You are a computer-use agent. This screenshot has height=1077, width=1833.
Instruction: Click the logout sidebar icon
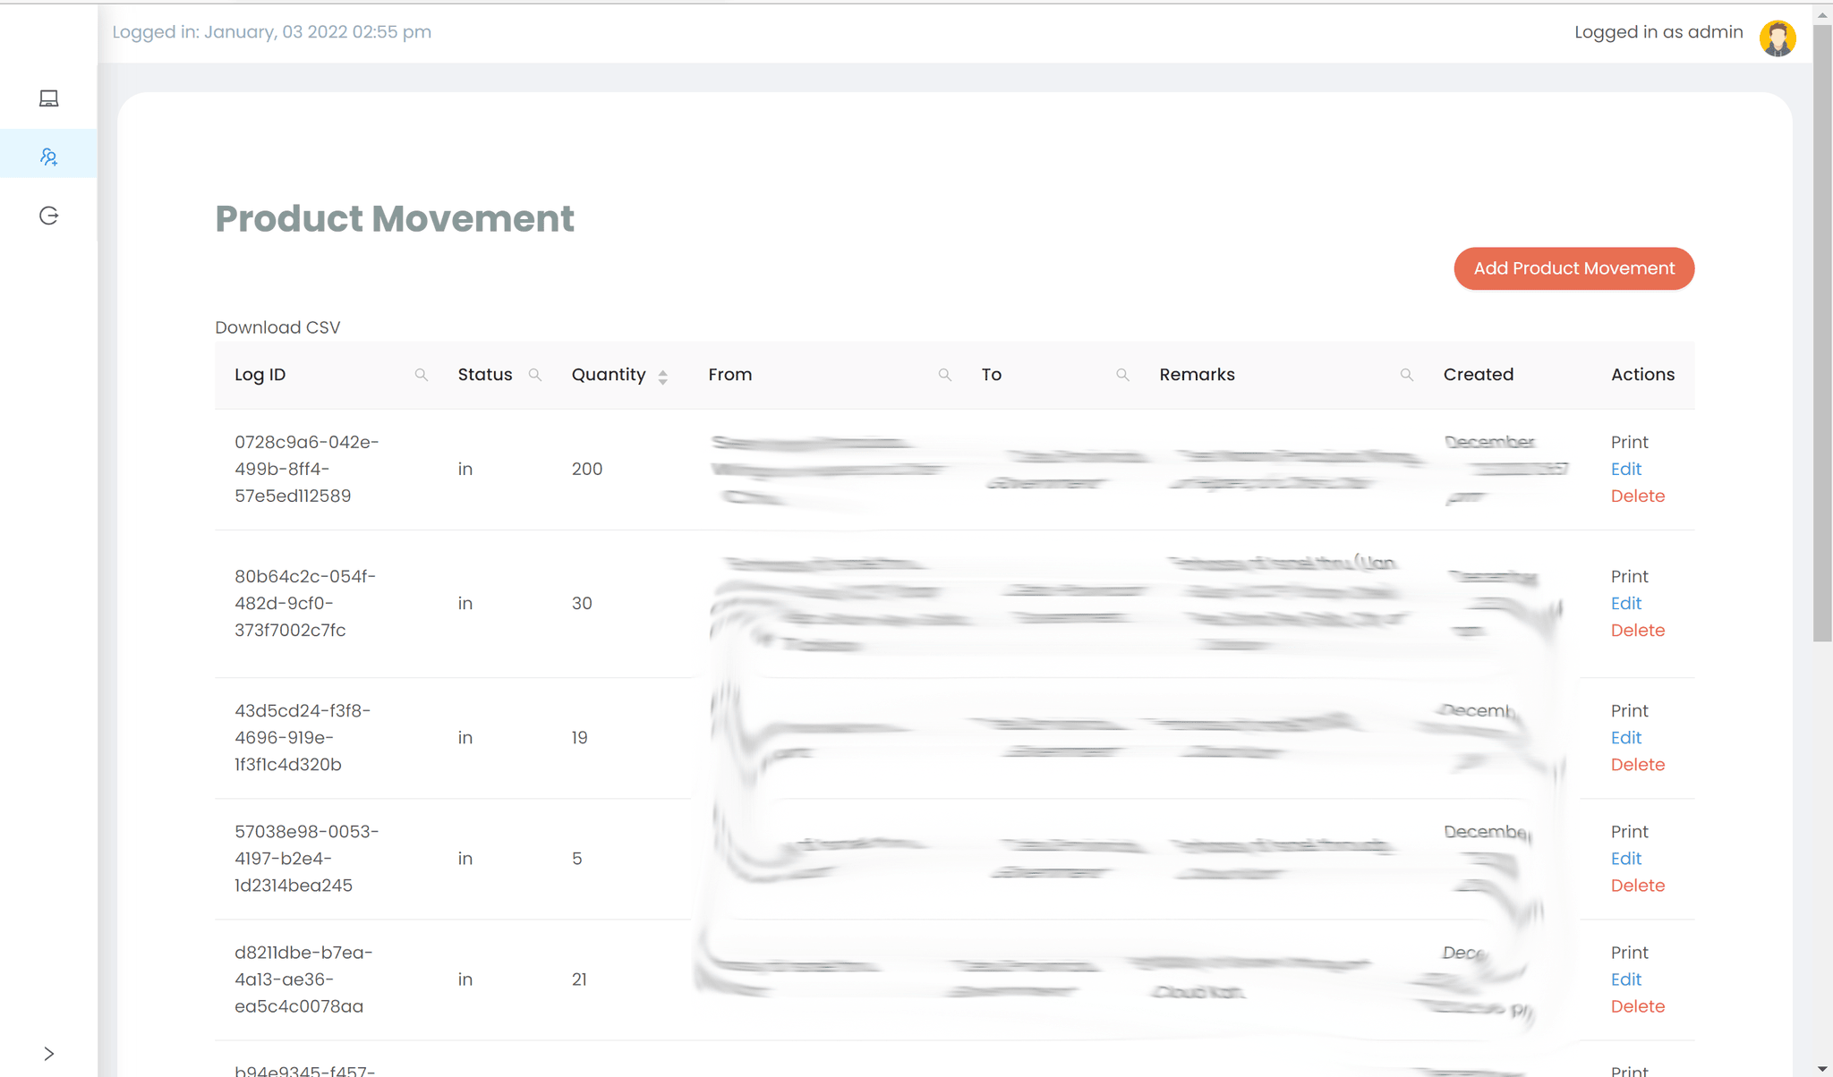point(49,216)
